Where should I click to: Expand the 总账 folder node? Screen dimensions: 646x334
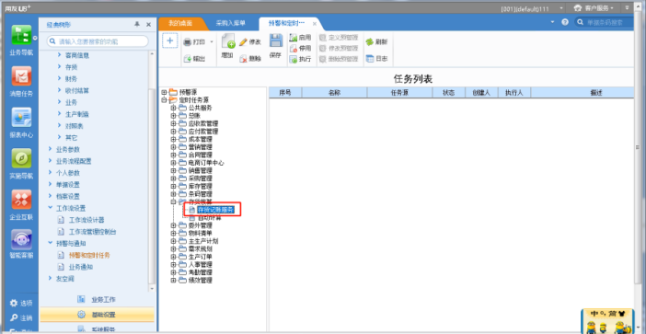pos(173,115)
